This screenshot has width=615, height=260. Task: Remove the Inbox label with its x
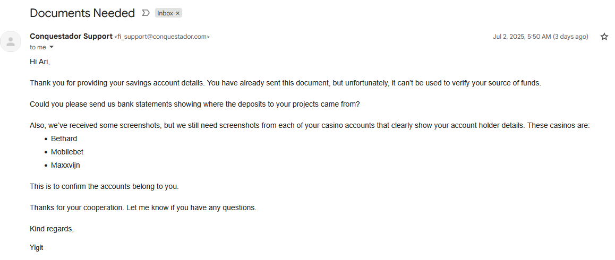pos(178,13)
